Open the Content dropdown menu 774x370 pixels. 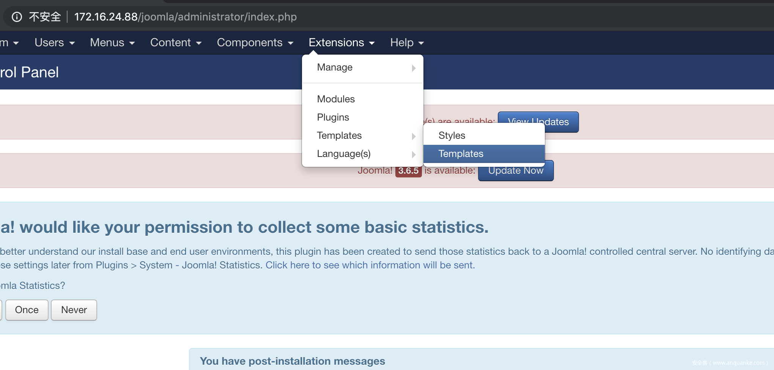[176, 42]
